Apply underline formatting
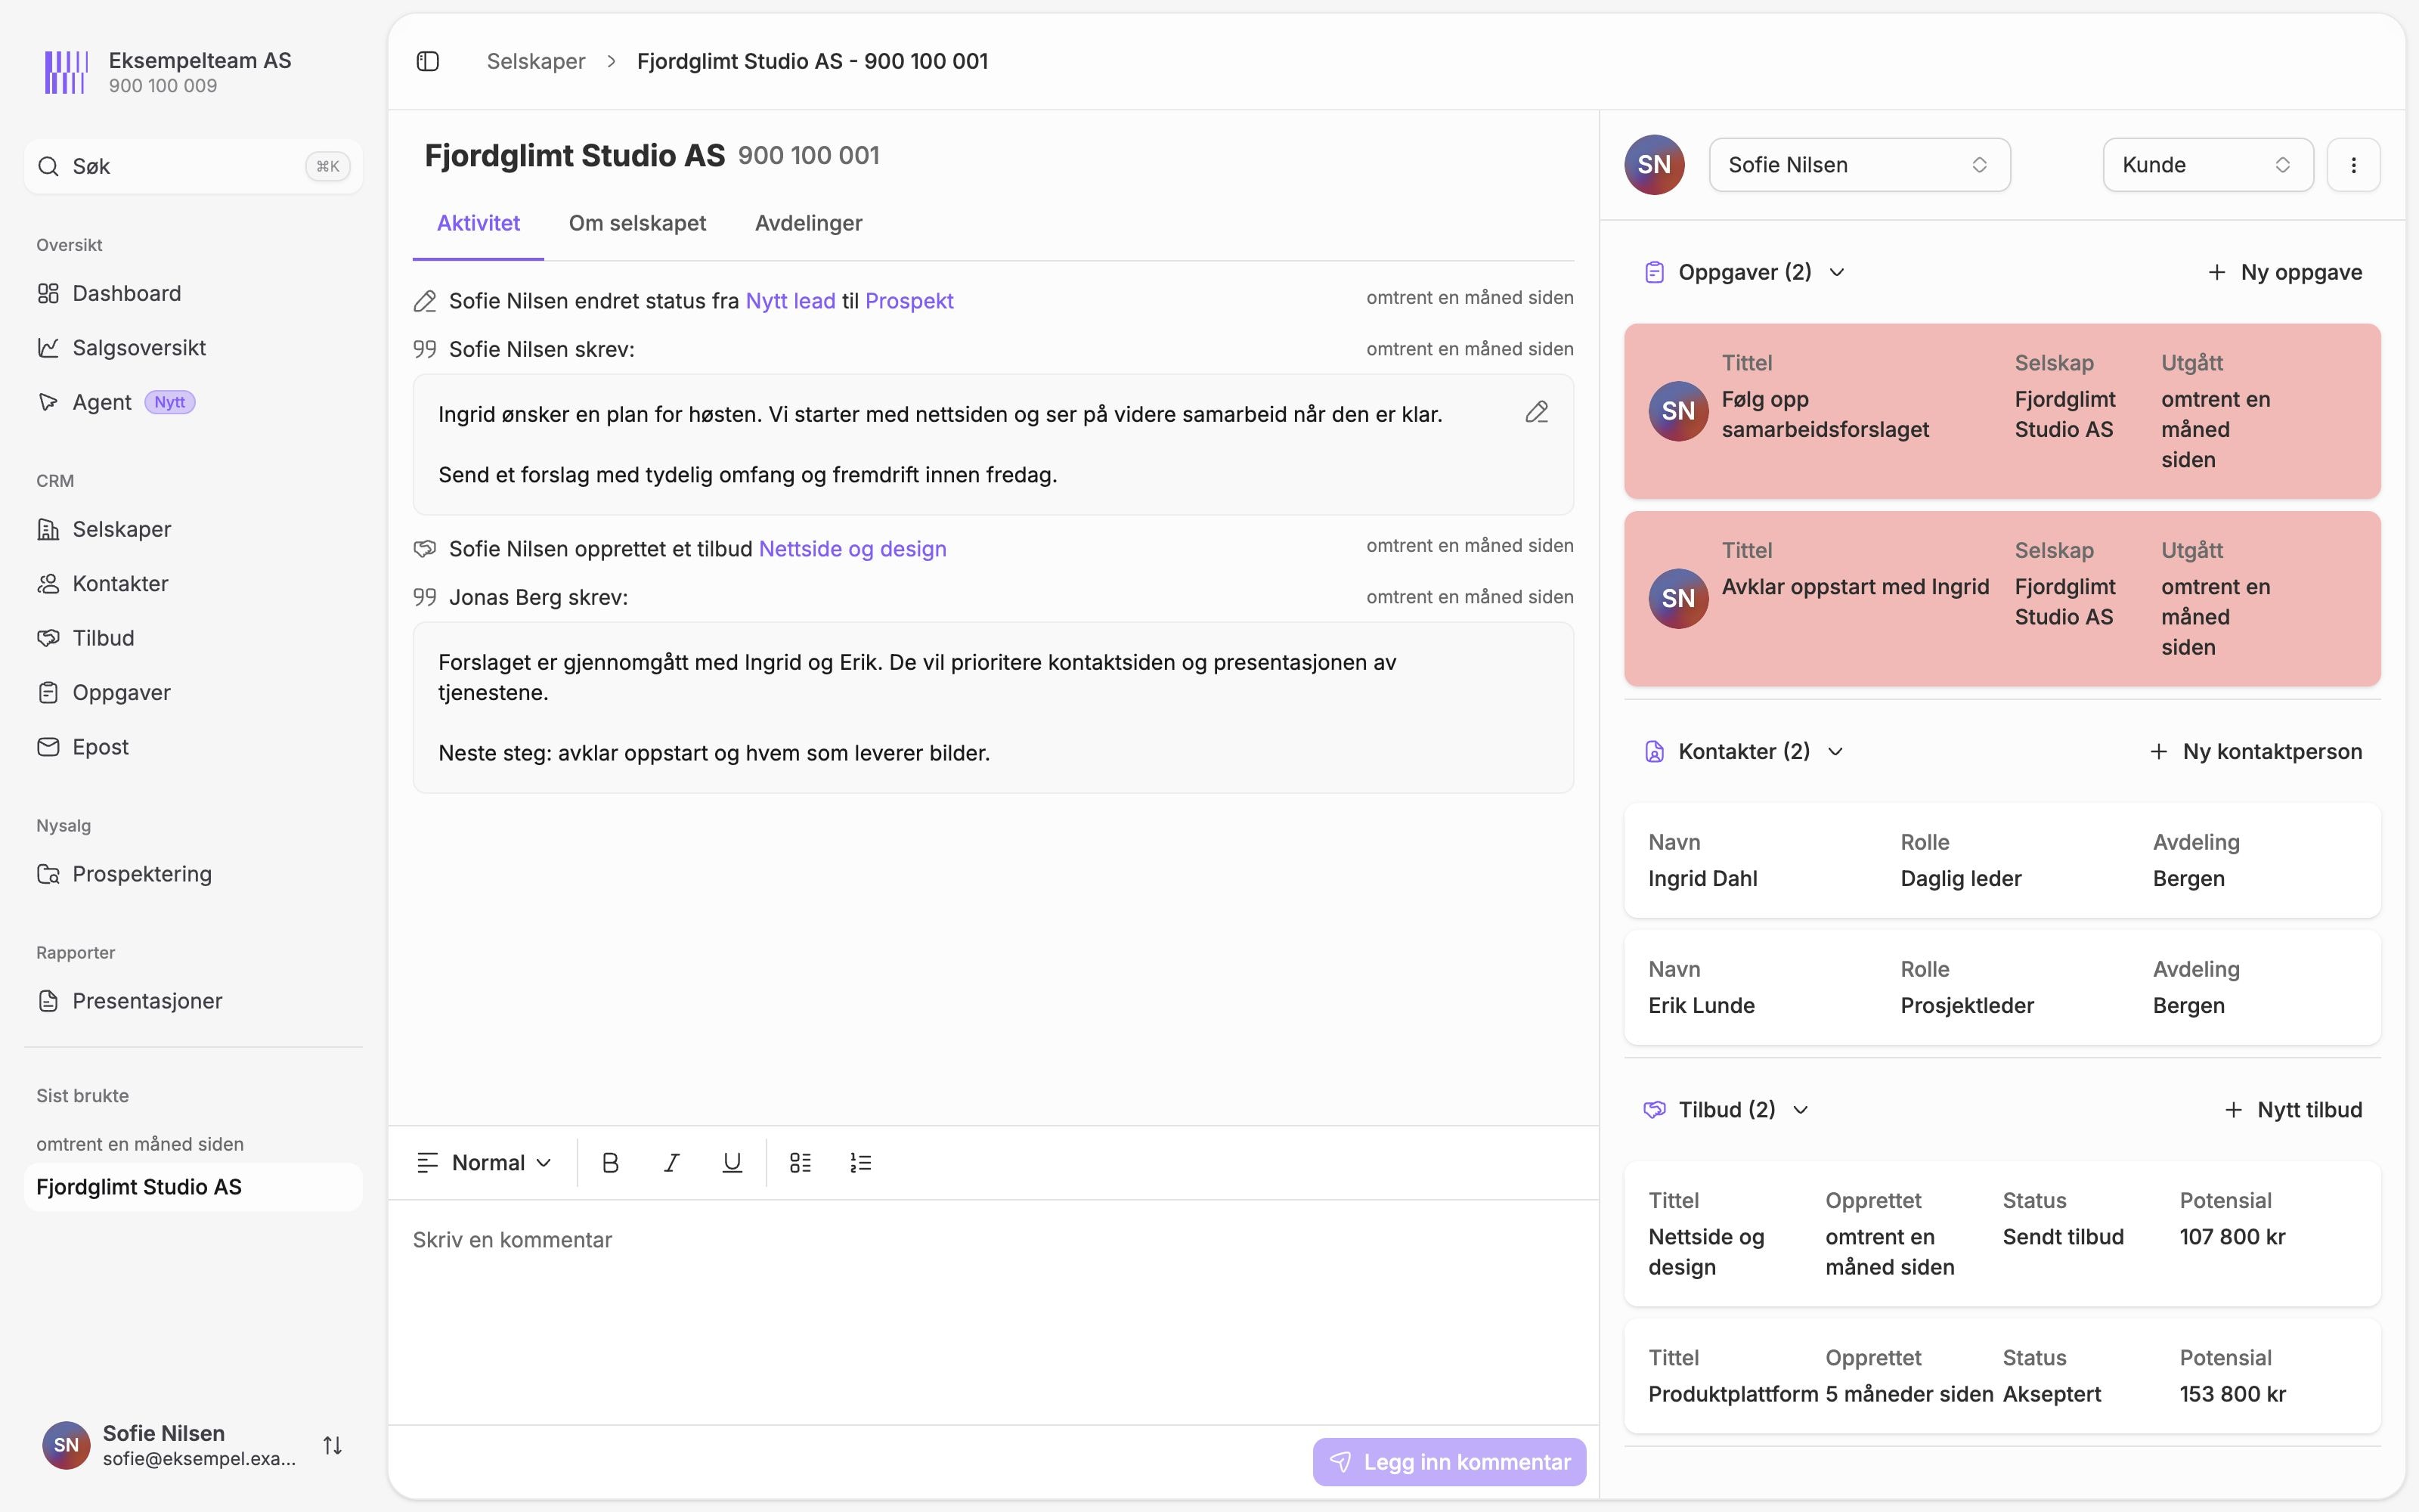 click(733, 1162)
